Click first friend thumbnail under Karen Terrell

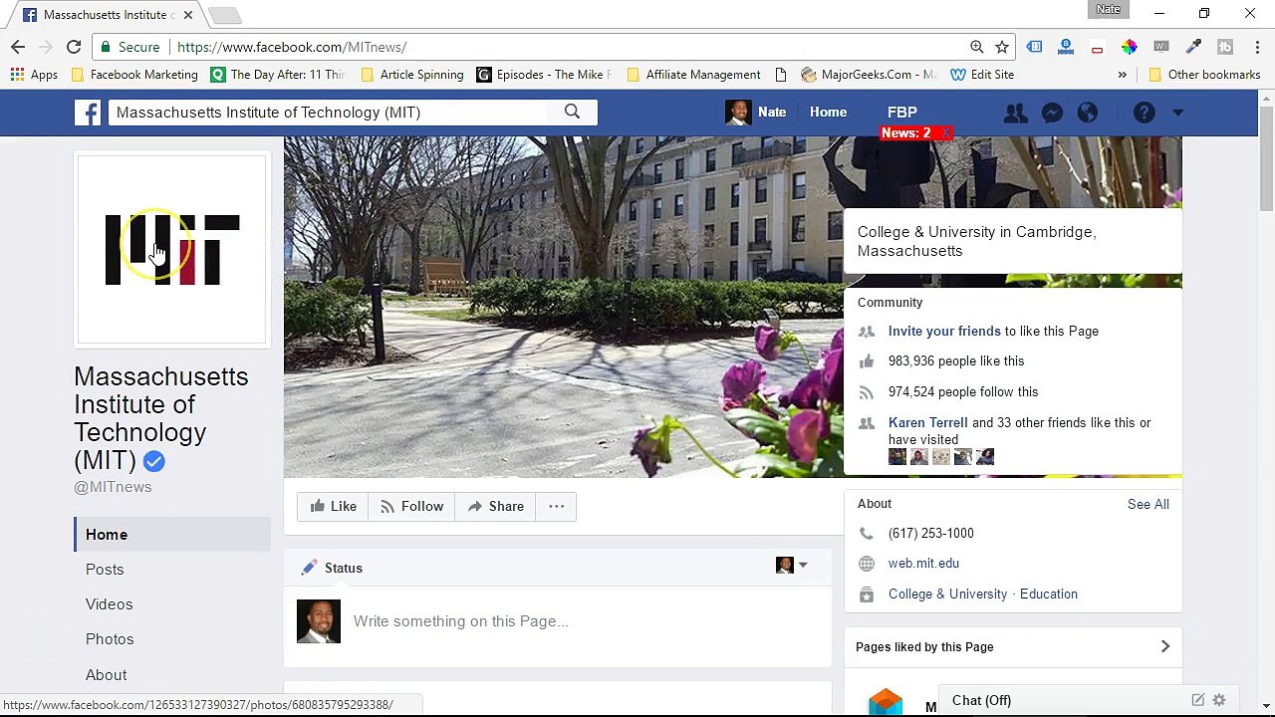897,457
